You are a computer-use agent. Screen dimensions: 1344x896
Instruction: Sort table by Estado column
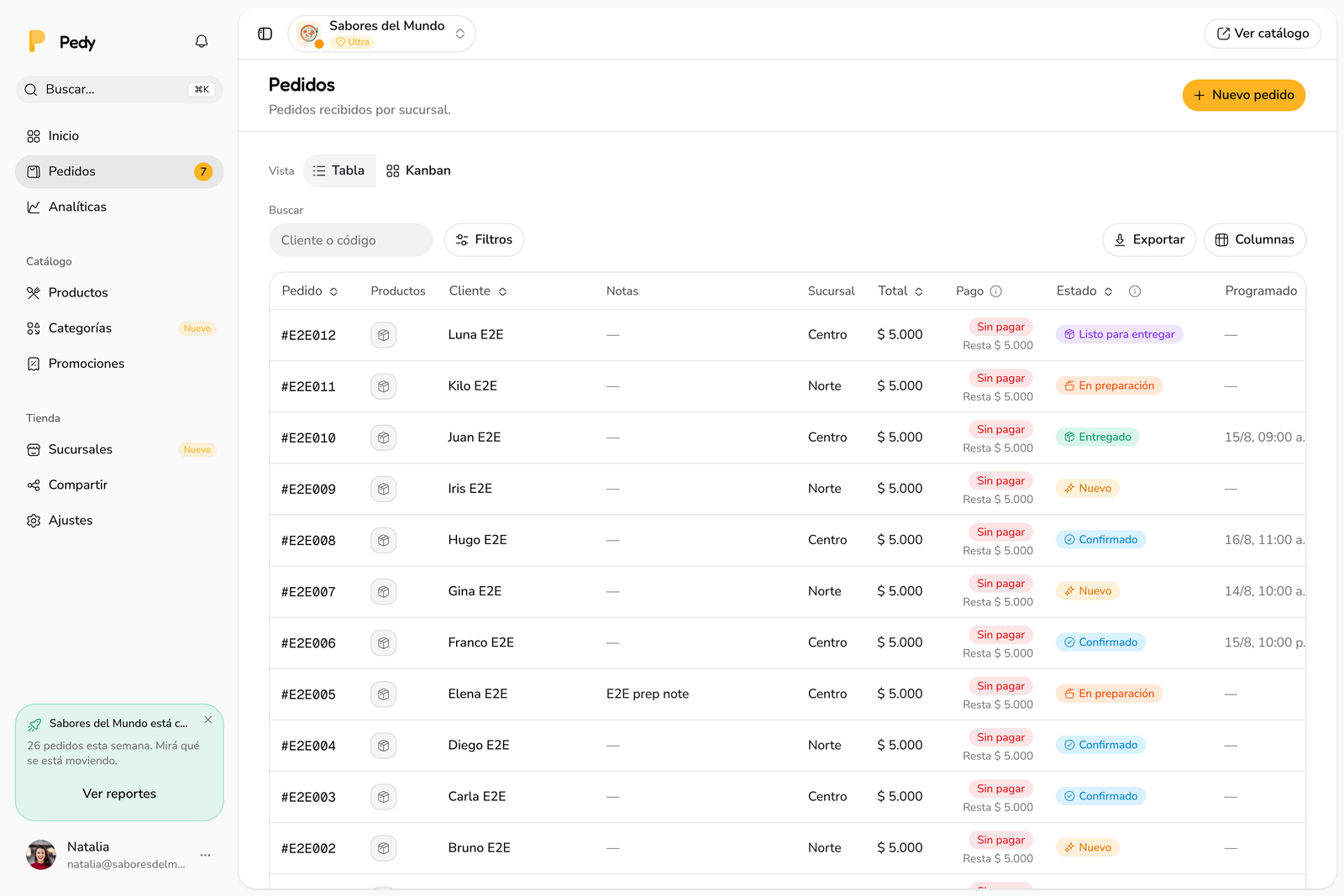1084,291
